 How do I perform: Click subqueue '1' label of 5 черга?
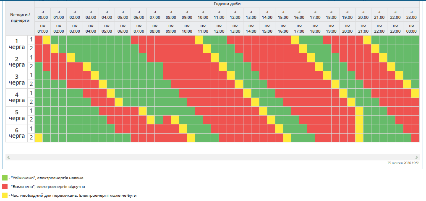tap(31, 111)
